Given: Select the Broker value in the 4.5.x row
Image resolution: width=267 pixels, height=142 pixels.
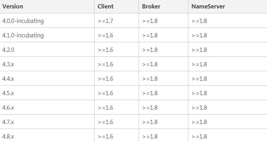Looking at the screenshot, I should point(150,93).
